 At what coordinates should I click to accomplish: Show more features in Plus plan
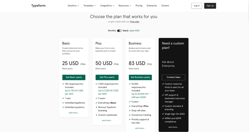(107, 121)
